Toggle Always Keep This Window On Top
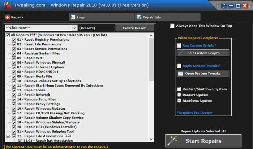253x149 pixels. tap(172, 26)
